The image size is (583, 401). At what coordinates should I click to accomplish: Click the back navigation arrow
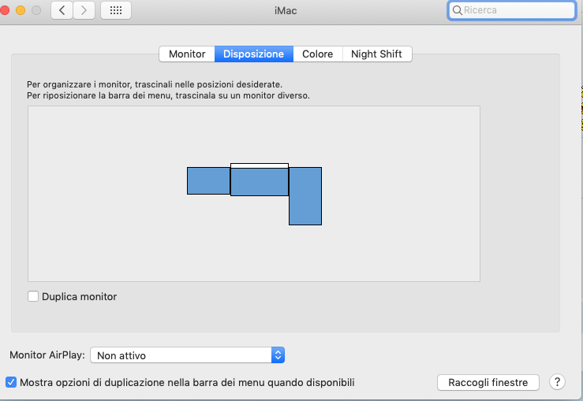[62, 11]
